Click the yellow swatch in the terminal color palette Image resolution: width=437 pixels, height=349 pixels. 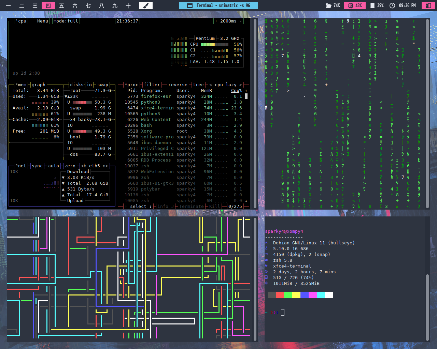(296, 295)
